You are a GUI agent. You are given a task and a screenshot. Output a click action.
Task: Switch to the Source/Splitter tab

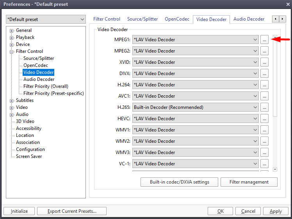point(142,19)
